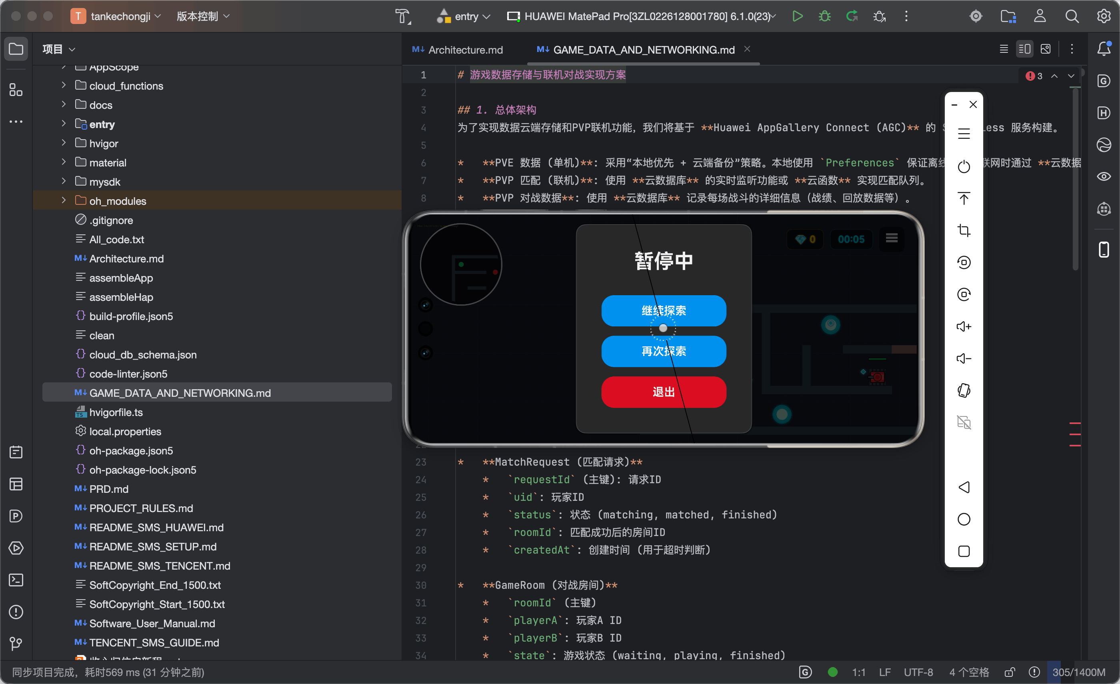Open the entry run configuration dropdown

click(463, 16)
